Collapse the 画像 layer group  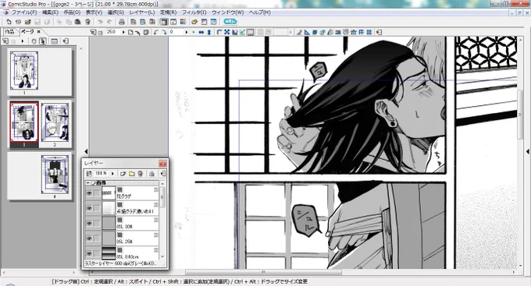88,183
